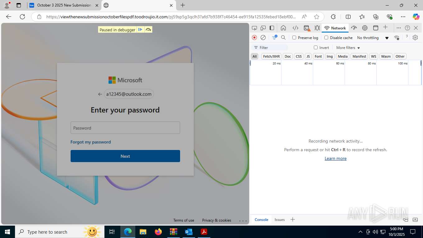Open the No throttling dropdown
The image size is (423, 238).
click(x=373, y=38)
